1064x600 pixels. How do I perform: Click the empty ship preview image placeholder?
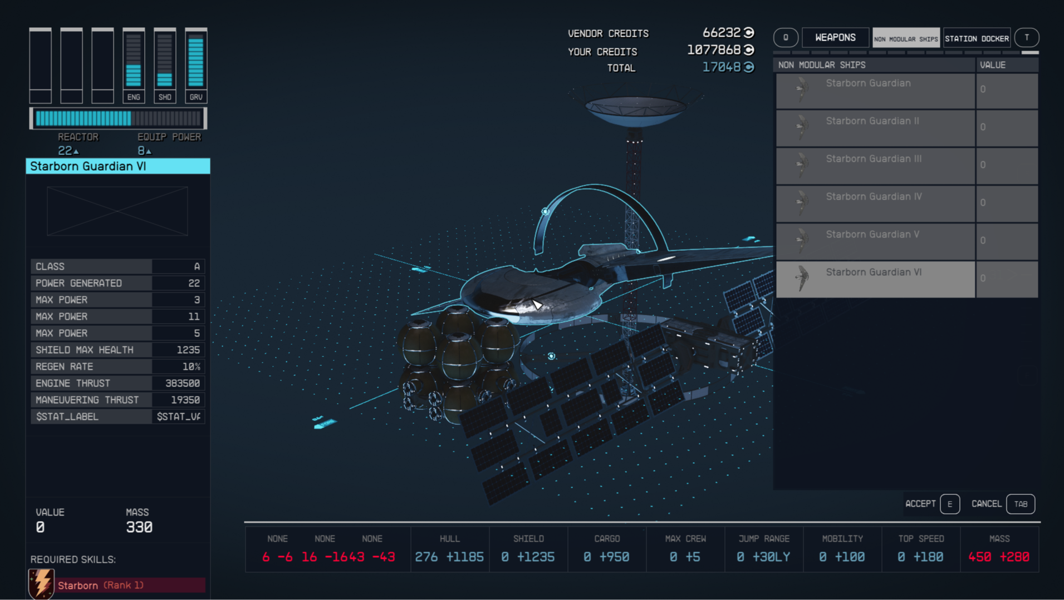(x=117, y=211)
